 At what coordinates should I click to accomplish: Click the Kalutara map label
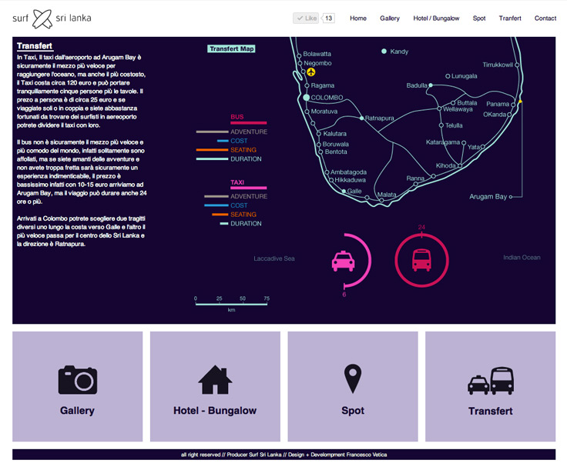(335, 134)
